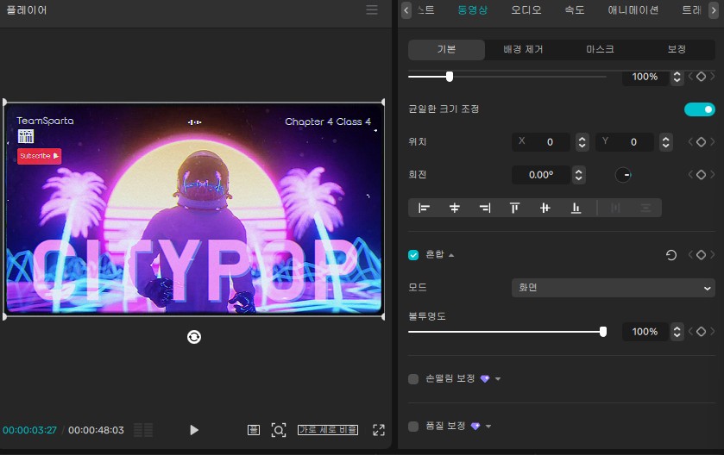
Task: Align clip vertically centered
Action: point(545,208)
